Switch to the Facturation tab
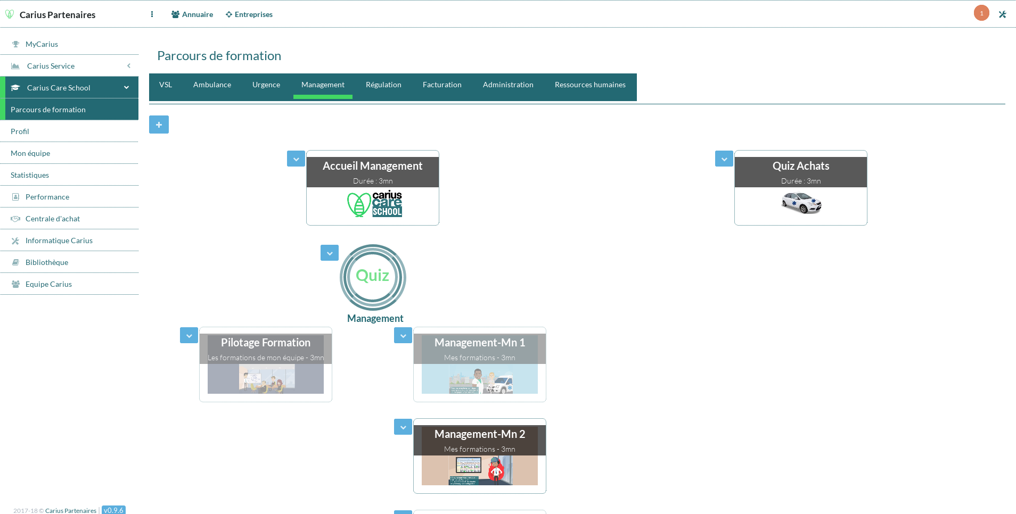Image resolution: width=1016 pixels, height=514 pixels. (x=441, y=85)
